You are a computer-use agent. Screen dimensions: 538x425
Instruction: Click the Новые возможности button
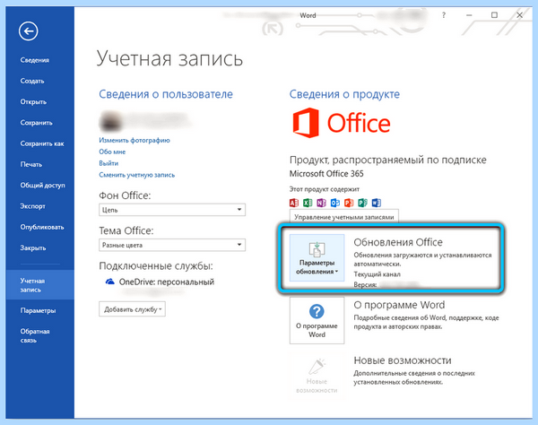point(317,377)
